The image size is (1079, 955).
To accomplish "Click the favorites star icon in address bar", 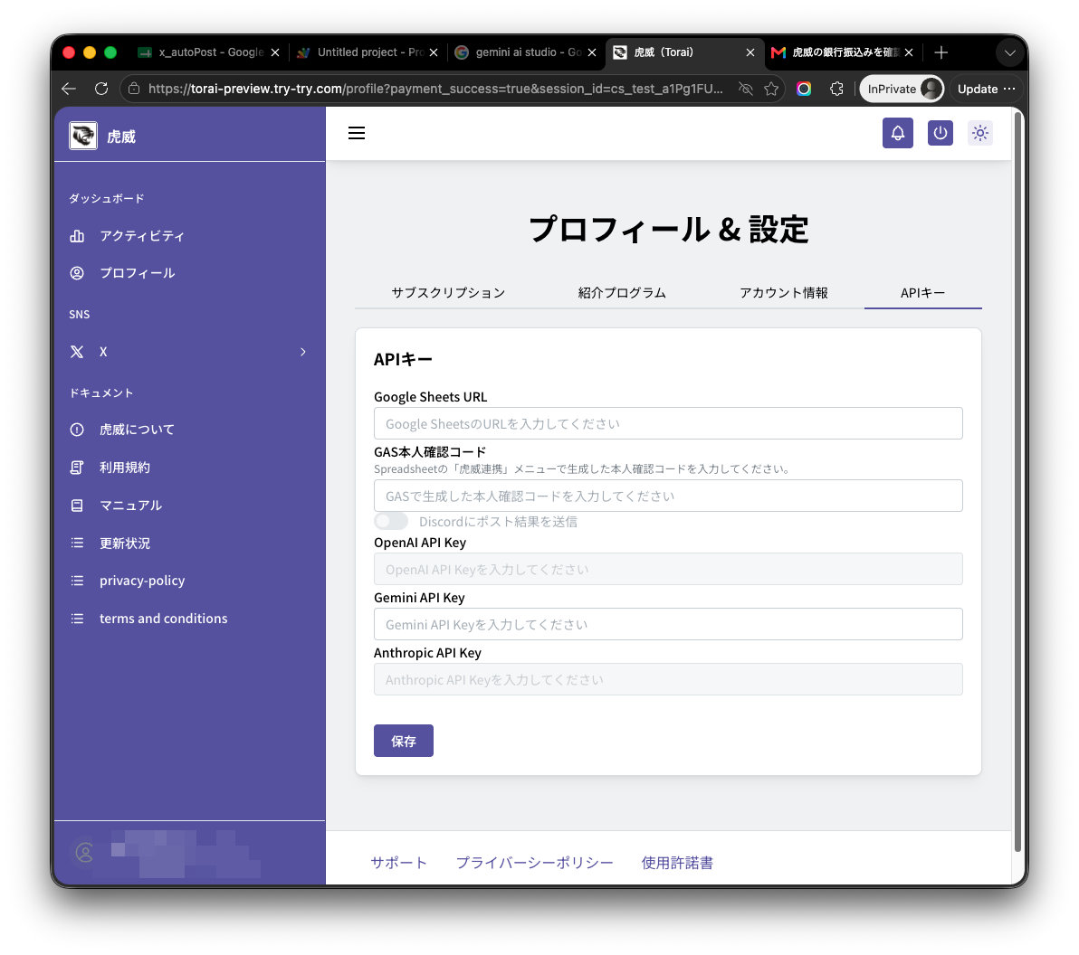I will click(x=771, y=89).
